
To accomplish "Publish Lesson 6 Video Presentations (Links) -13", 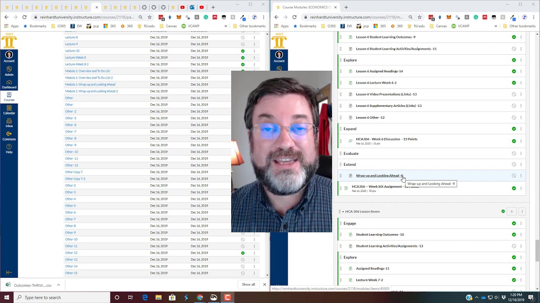I will click(x=514, y=94).
